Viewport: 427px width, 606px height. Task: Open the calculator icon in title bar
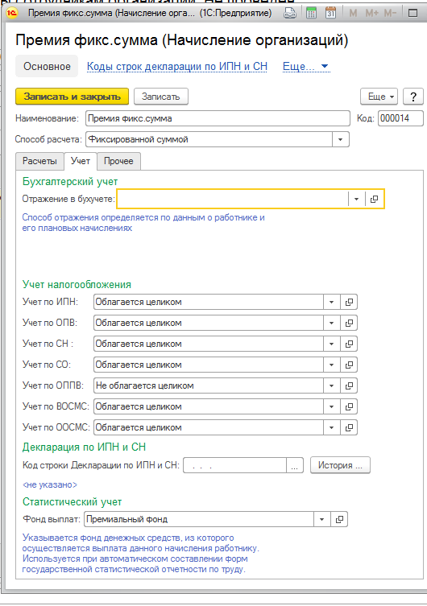click(311, 13)
